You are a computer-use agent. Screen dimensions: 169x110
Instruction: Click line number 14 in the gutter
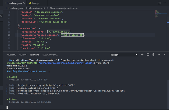9,28
